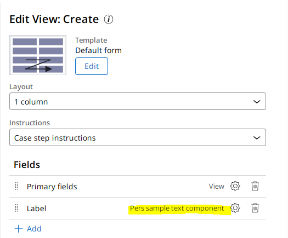Select the Label field row name

click(36, 208)
